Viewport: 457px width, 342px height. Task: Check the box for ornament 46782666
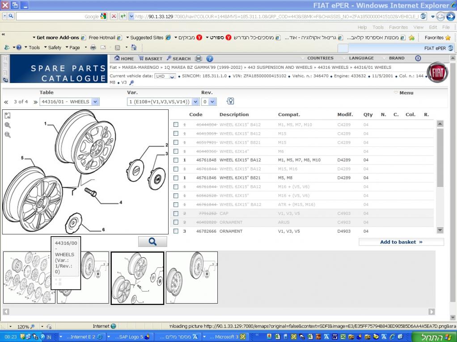176,231
